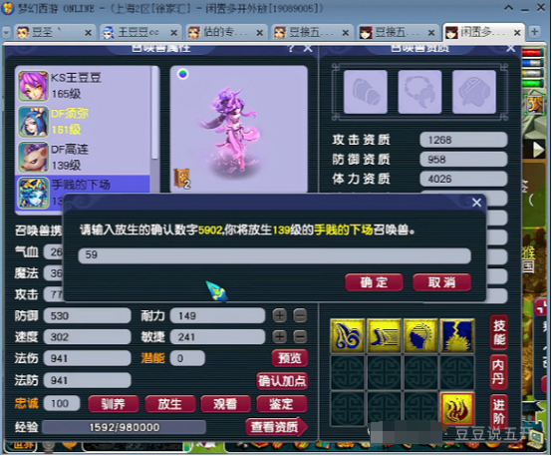Focus the confirmation number input field
Screen dimensions: 552x456
pyautogui.click(x=274, y=255)
